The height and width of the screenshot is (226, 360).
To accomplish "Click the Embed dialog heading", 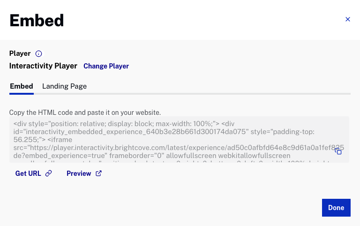I will pyautogui.click(x=37, y=21).
